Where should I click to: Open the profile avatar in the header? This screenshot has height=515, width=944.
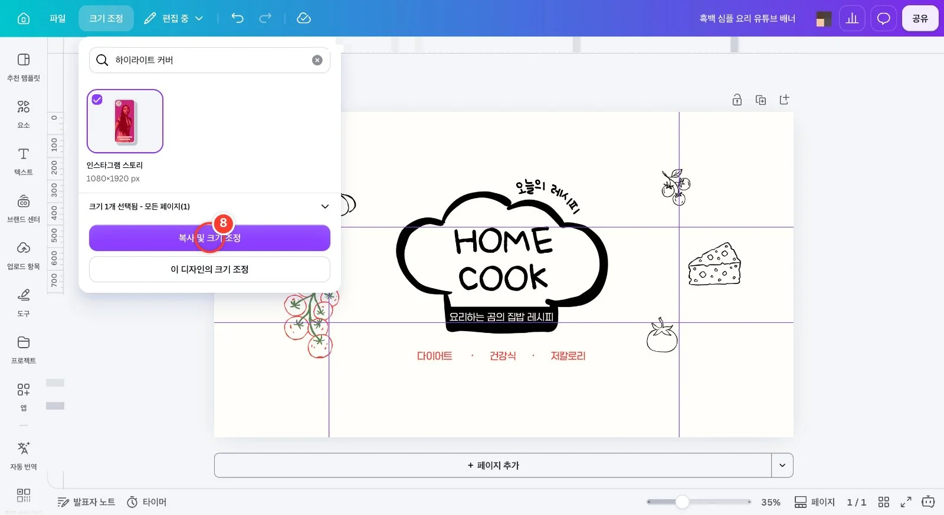(x=824, y=18)
